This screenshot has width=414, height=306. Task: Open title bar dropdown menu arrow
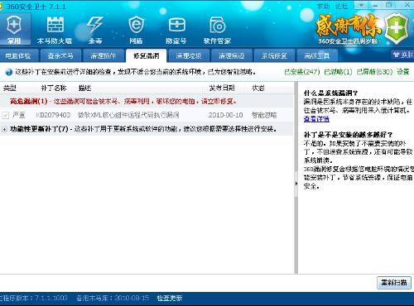[361, 5]
